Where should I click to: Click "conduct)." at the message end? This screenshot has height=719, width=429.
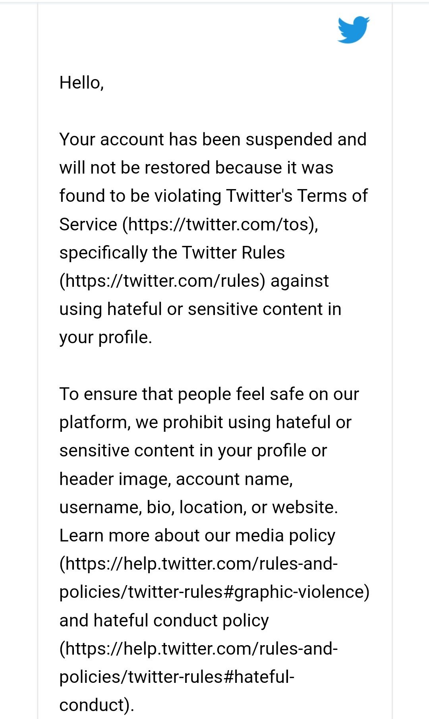(97, 705)
